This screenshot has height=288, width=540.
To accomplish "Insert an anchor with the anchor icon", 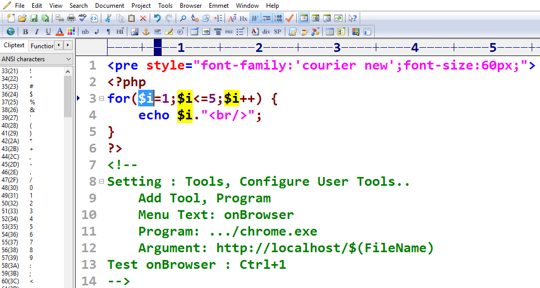I will (146, 32).
